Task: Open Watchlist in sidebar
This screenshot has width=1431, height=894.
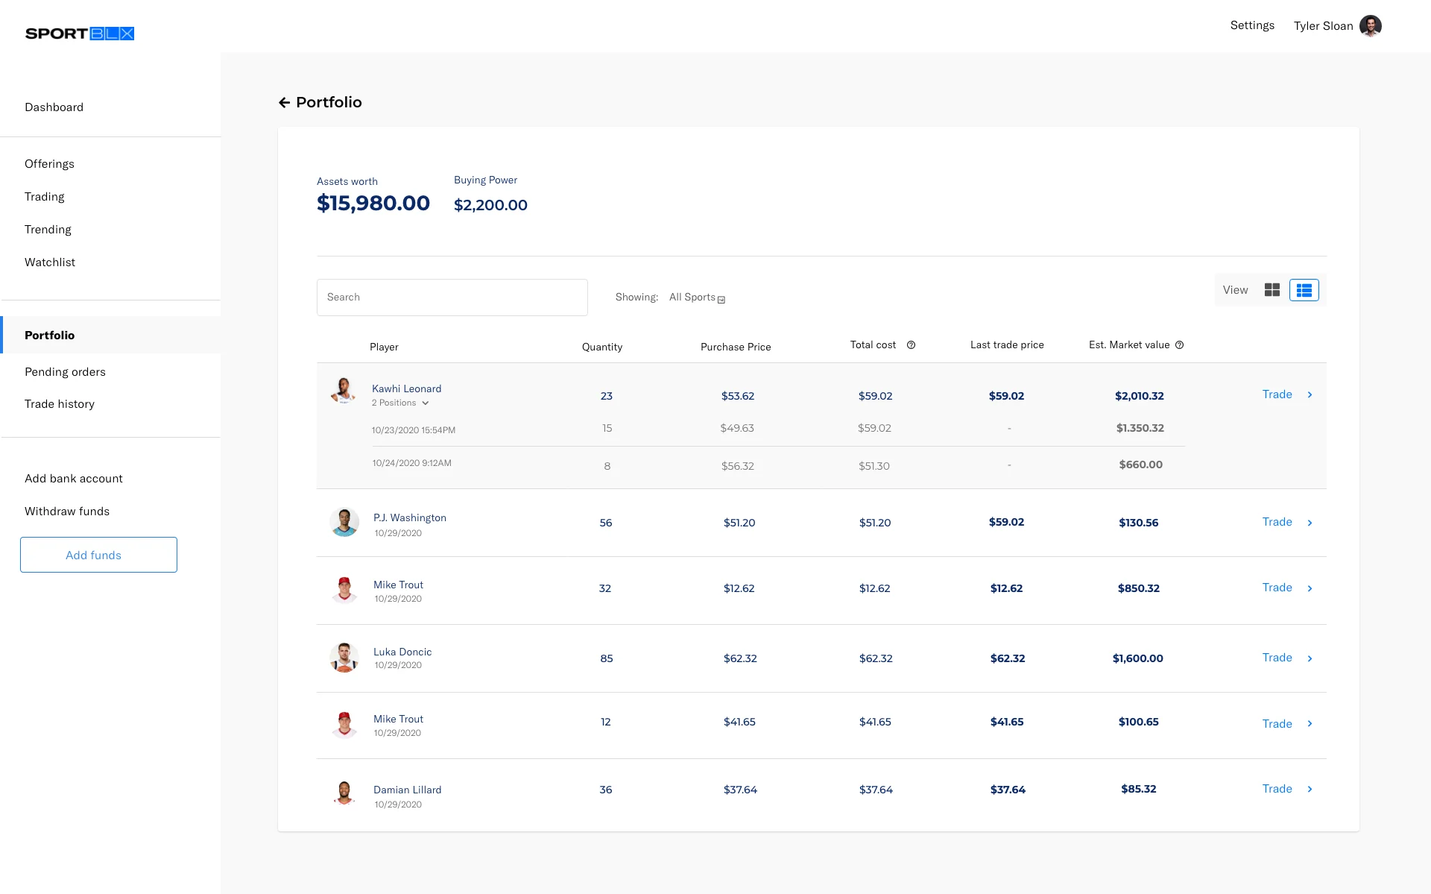Action: coord(50,262)
